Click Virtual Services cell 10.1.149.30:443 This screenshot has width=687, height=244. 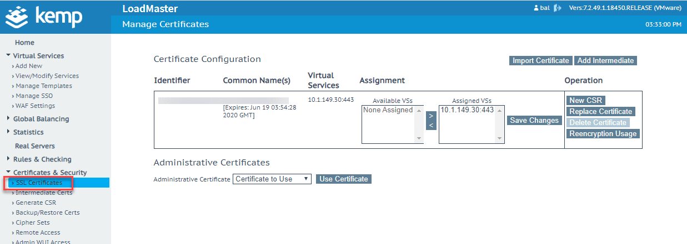[331, 100]
